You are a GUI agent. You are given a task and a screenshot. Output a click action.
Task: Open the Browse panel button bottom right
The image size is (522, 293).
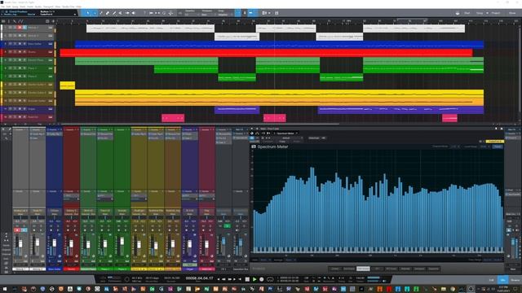pyautogui.click(x=515, y=280)
